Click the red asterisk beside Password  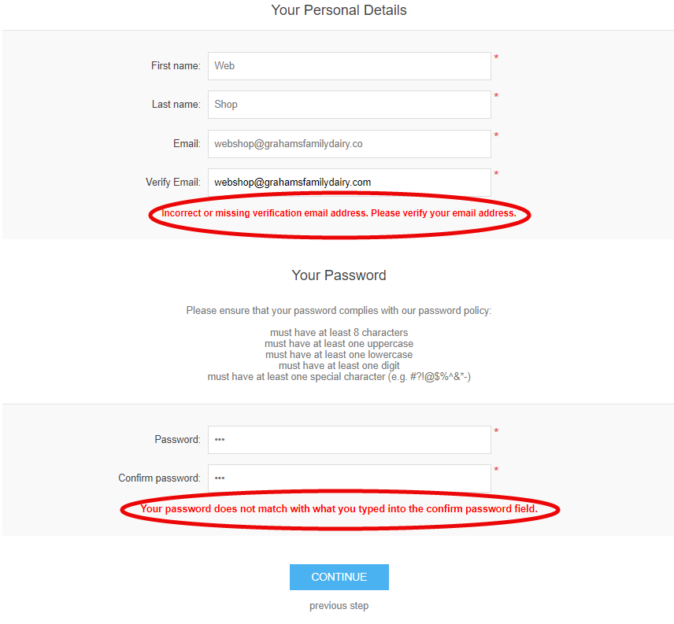pyautogui.click(x=496, y=431)
